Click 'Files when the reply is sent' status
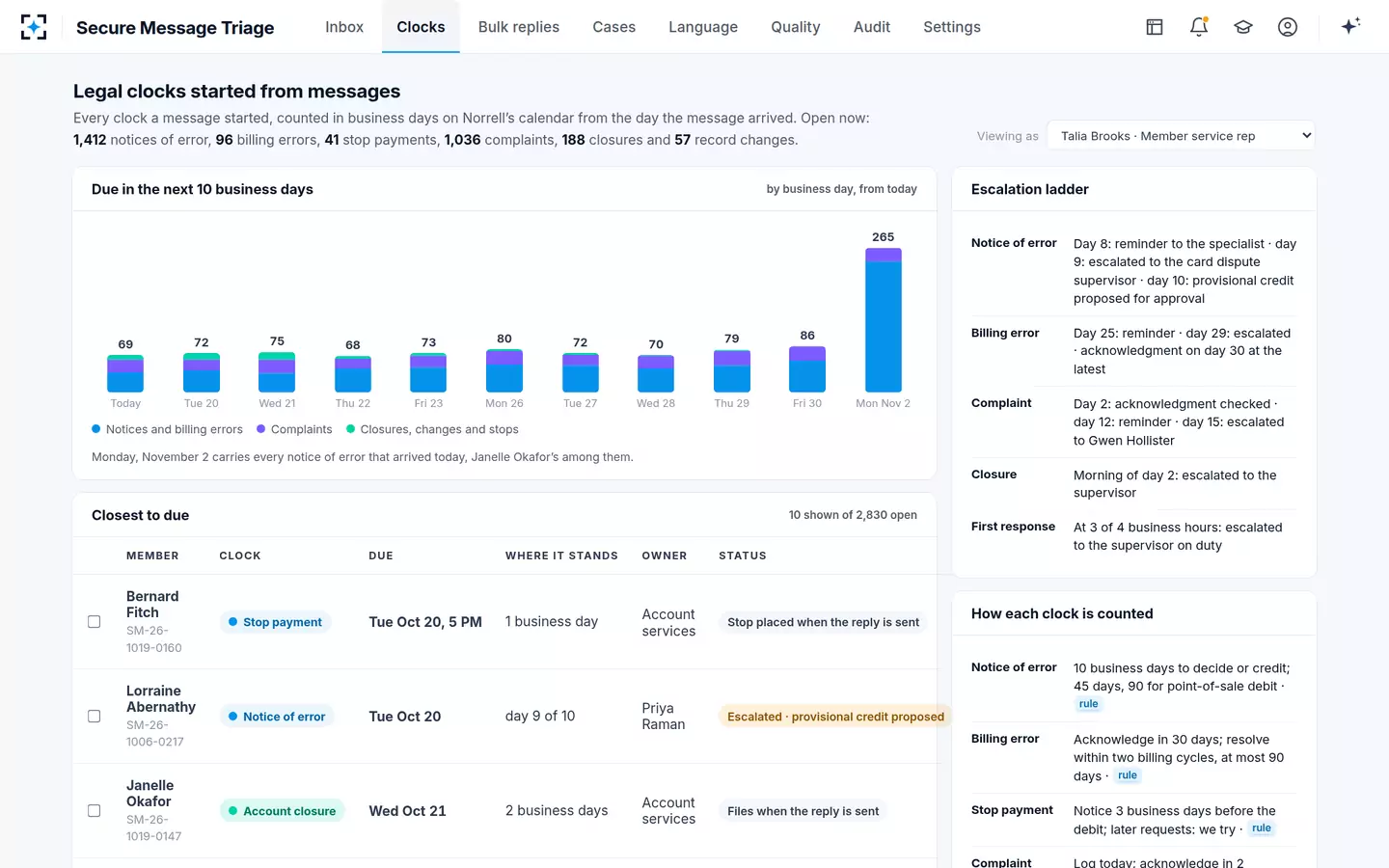 [803, 811]
